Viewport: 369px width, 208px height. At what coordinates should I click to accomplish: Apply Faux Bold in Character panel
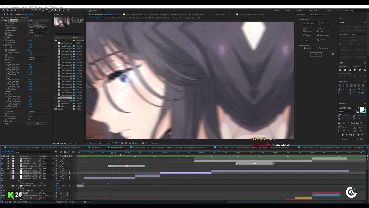click(x=343, y=135)
